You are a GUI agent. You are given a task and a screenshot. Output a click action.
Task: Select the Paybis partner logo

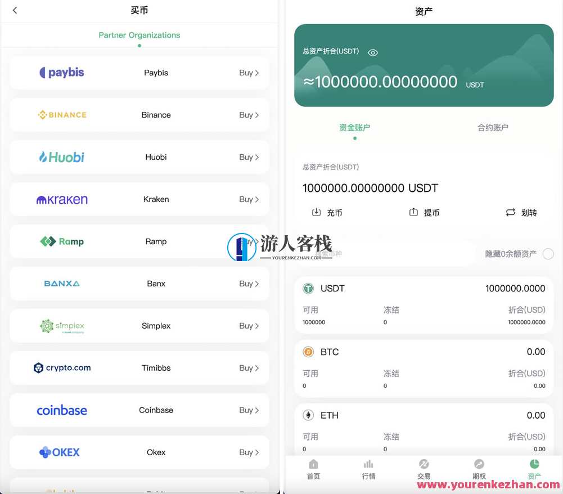62,72
